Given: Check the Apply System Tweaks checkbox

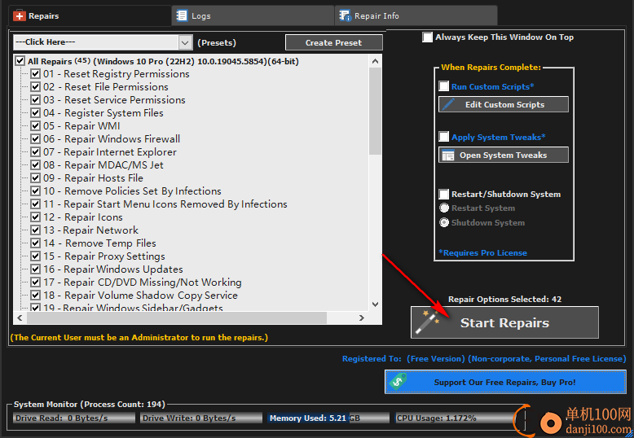Looking at the screenshot, I should [x=444, y=137].
